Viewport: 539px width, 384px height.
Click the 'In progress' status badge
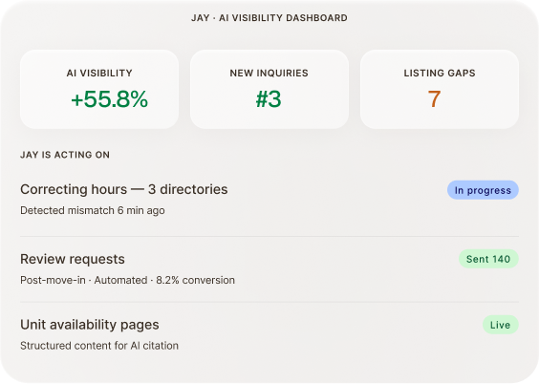483,190
